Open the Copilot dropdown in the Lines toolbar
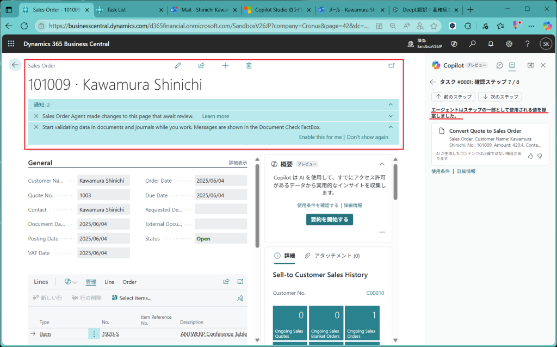Viewport: 557px width, 347px height. (x=71, y=282)
